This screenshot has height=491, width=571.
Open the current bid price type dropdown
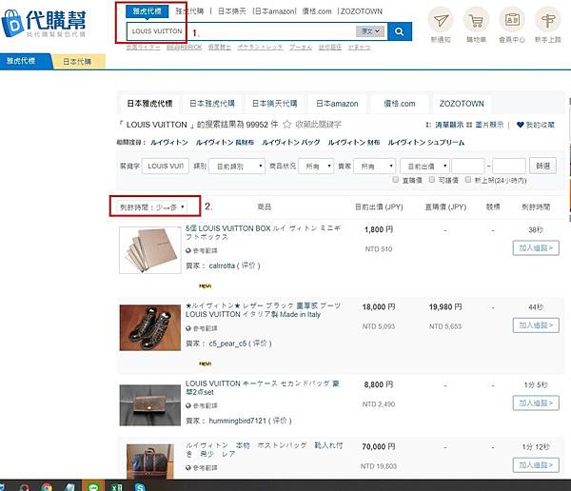pyautogui.click(x=424, y=167)
